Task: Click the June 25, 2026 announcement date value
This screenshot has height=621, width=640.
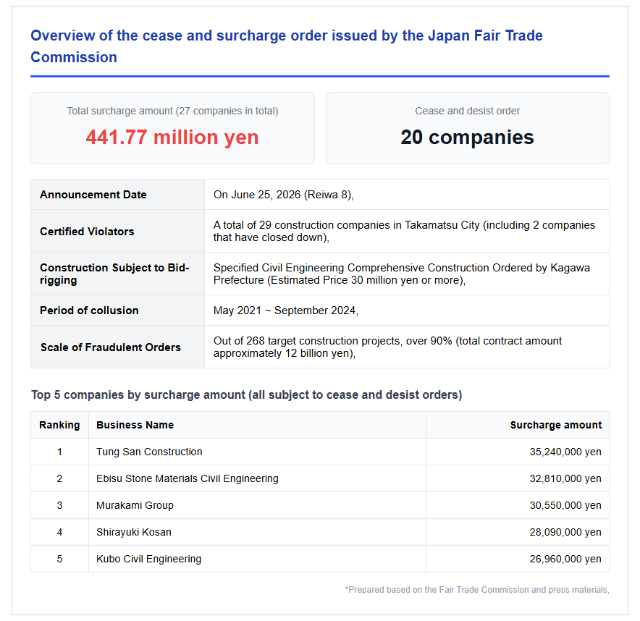Action: [283, 195]
